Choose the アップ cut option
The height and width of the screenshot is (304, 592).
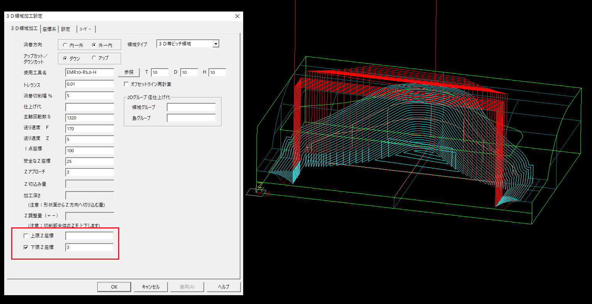tap(94, 58)
